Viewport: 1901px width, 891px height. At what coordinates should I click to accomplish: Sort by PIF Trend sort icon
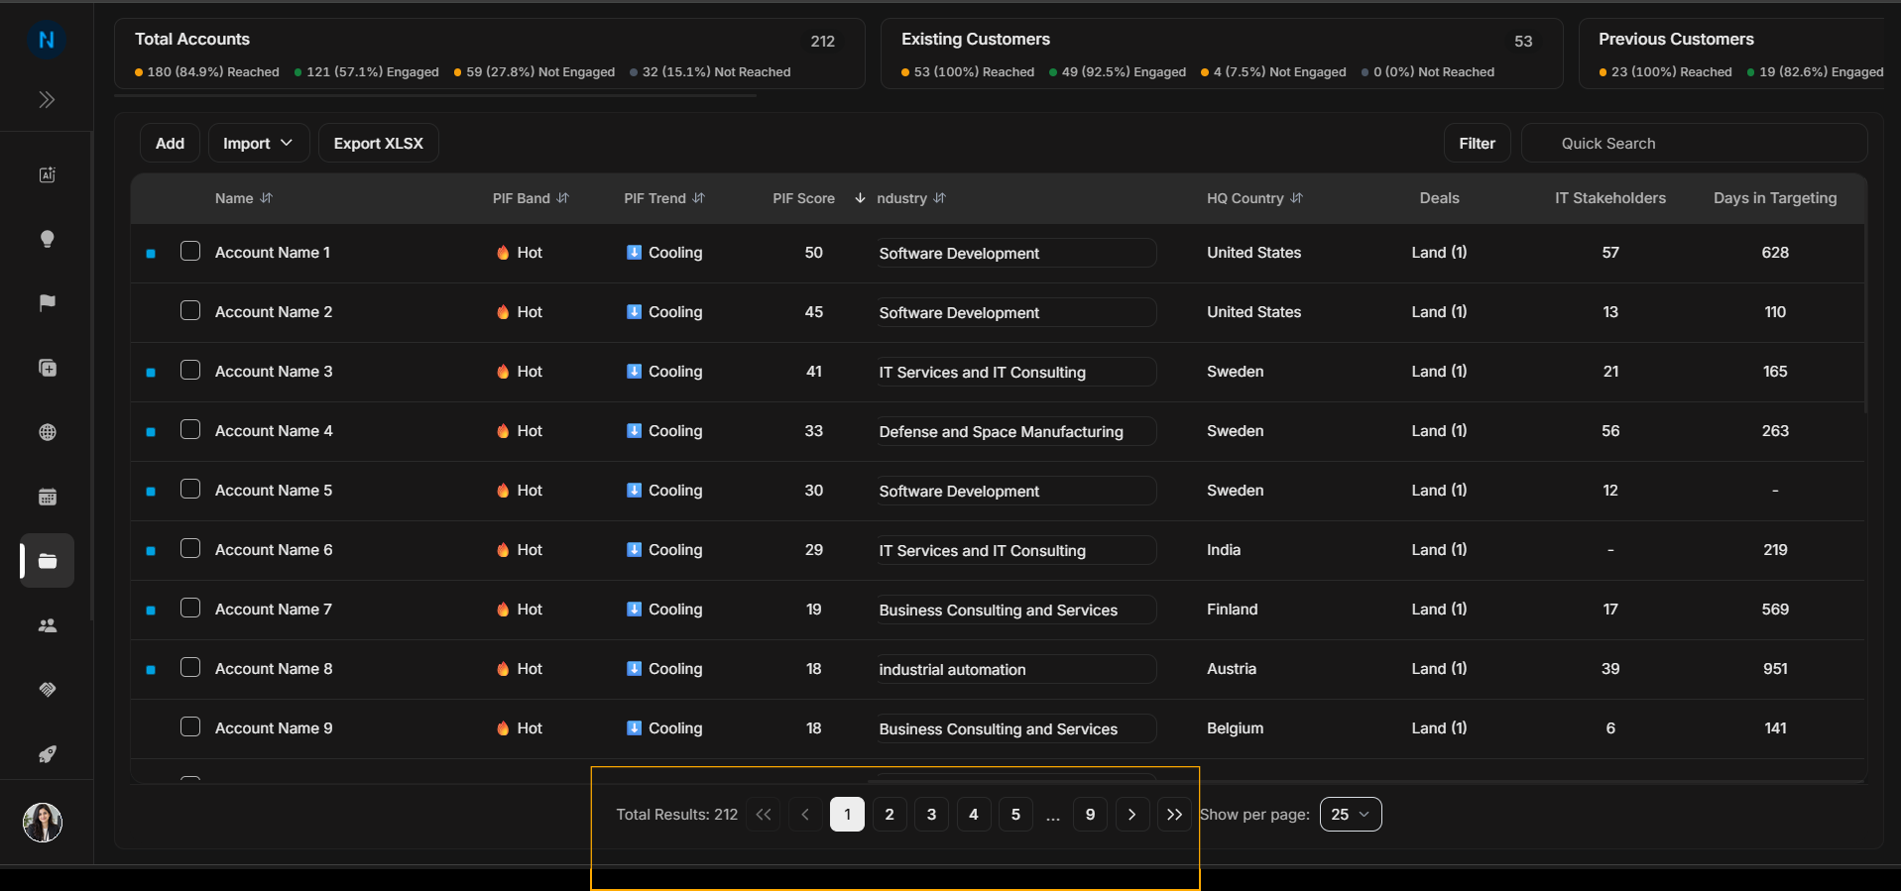[x=699, y=198]
